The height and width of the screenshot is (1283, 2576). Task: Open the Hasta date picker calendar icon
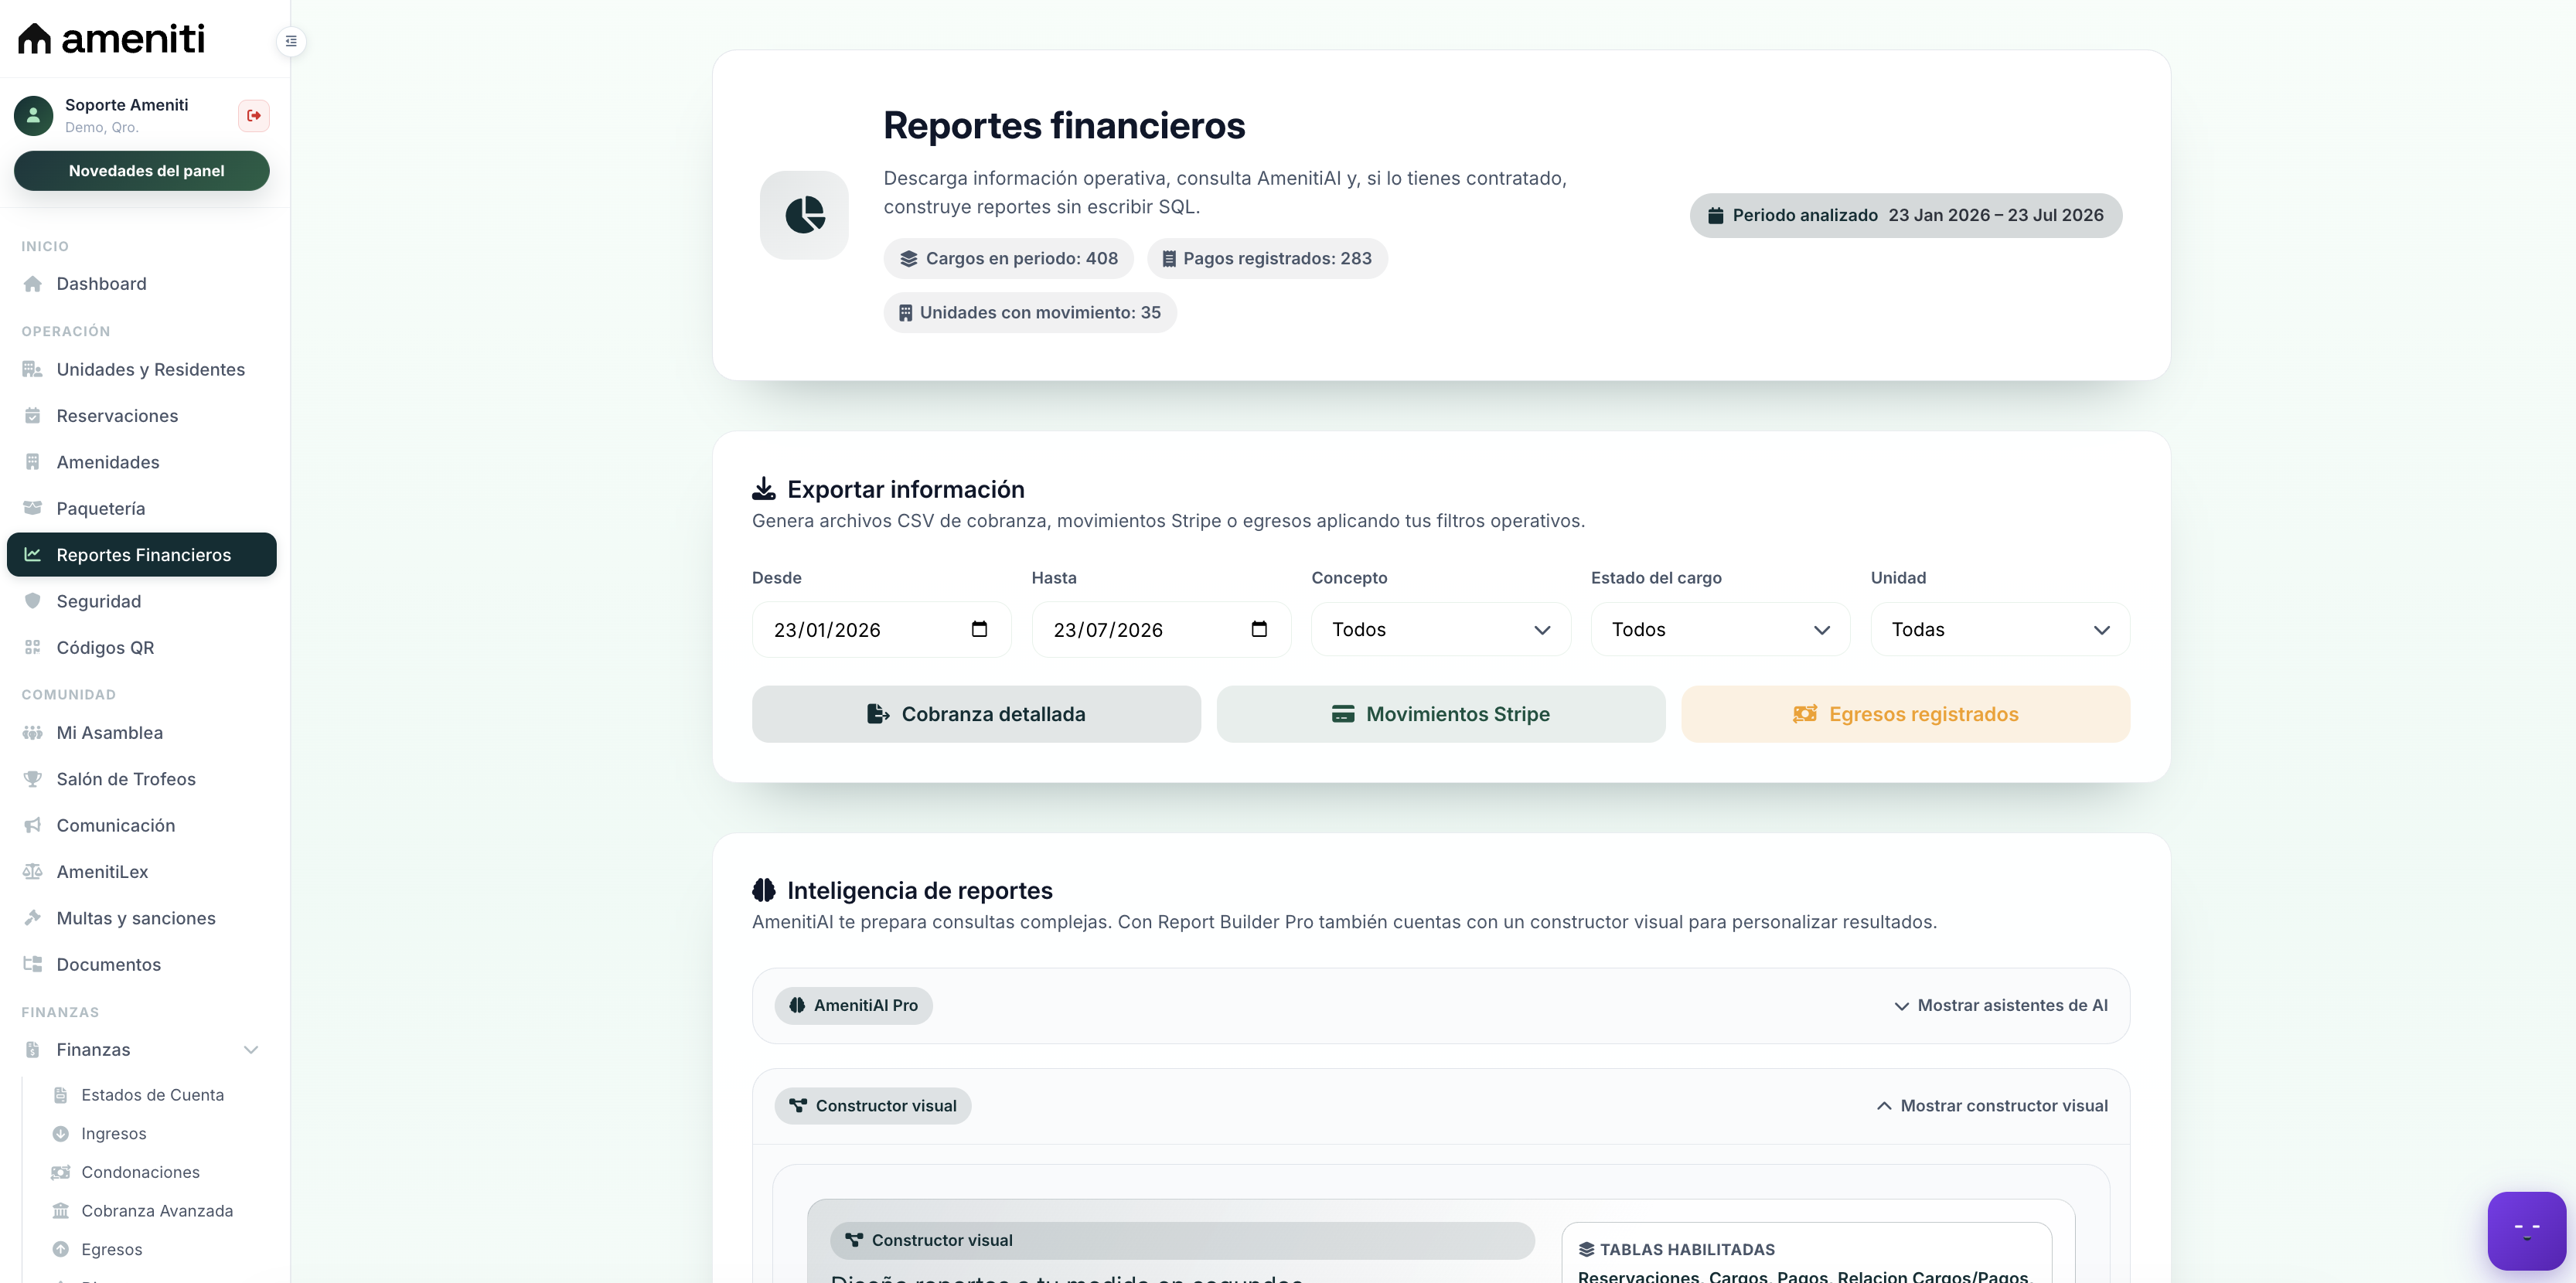1259,629
